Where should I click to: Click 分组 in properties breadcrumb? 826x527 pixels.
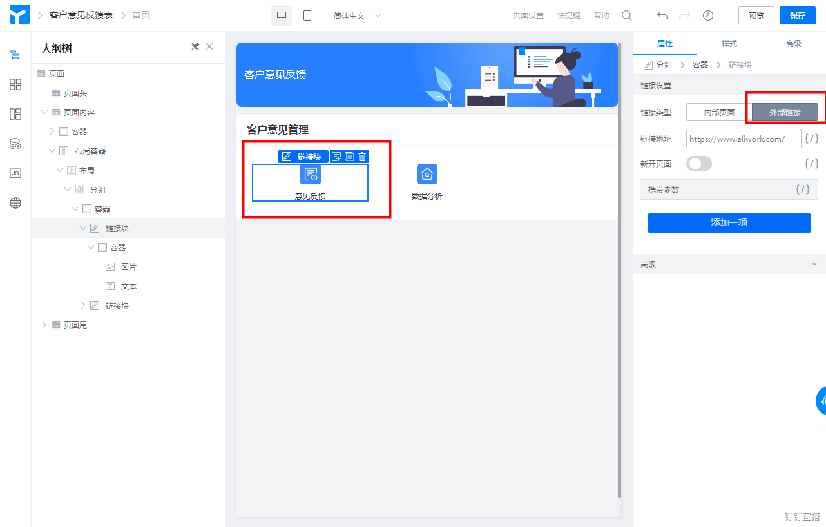(664, 65)
